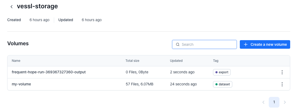Click the Tag column header

click(x=216, y=61)
